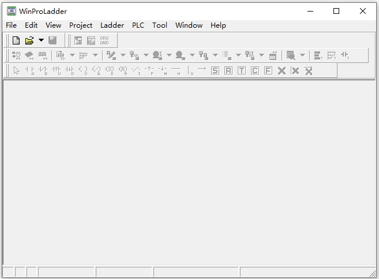Click the boxed S function icon
This screenshot has width=379, height=279.
coord(215,70)
